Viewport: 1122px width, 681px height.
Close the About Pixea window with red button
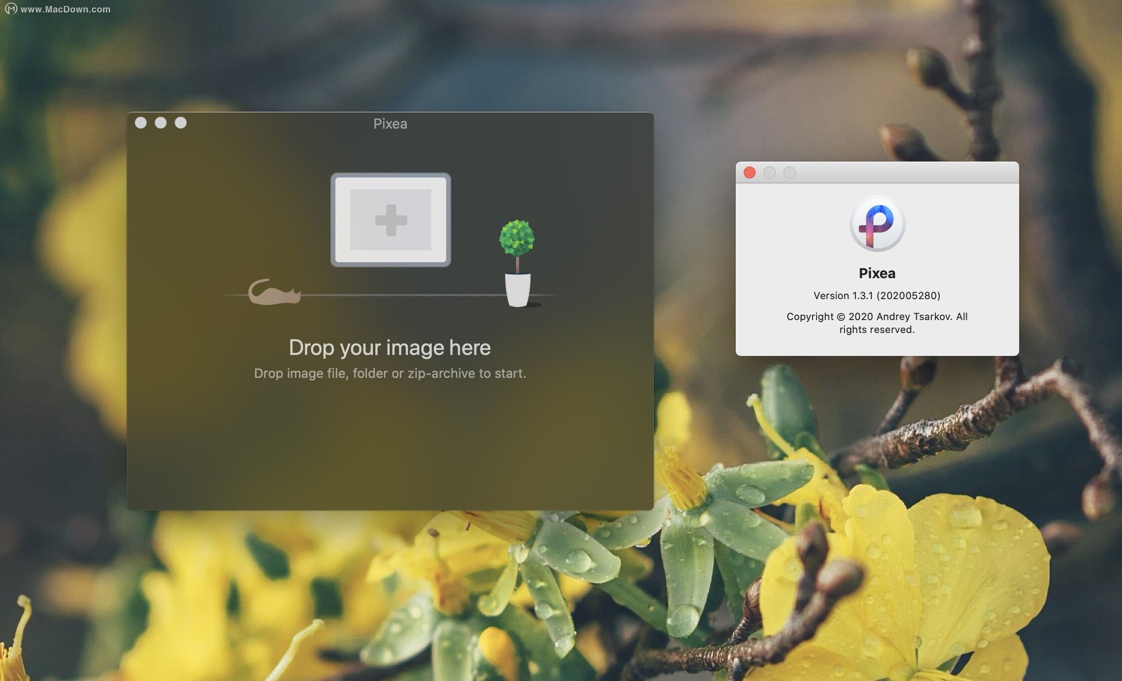(749, 172)
